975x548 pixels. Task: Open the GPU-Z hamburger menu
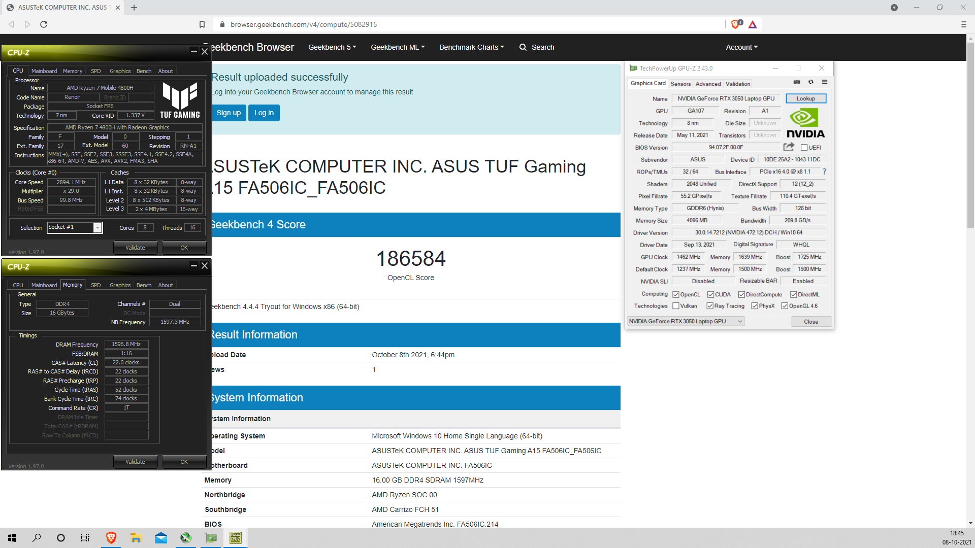[x=825, y=82]
